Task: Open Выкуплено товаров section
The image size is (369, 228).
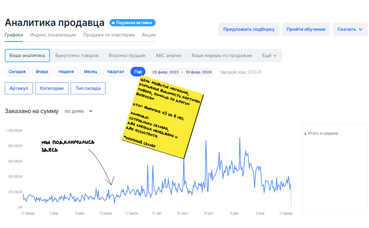Action: (77, 56)
